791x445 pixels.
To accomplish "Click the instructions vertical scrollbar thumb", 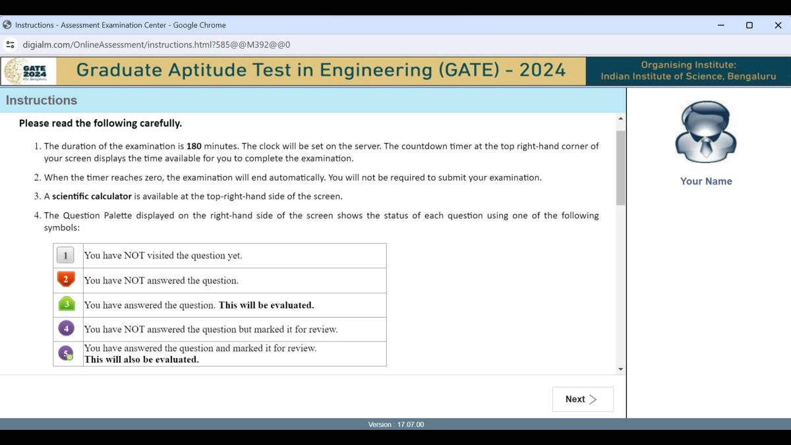I will [620, 168].
